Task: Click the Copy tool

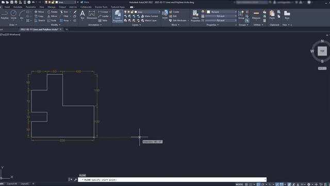Action: [x=39, y=16]
